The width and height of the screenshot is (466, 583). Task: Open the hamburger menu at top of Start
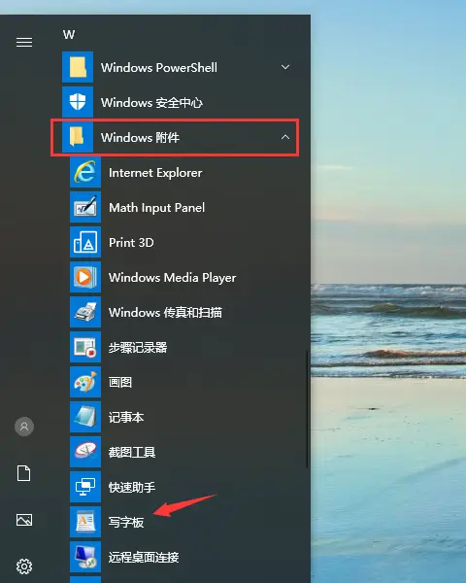tap(24, 43)
